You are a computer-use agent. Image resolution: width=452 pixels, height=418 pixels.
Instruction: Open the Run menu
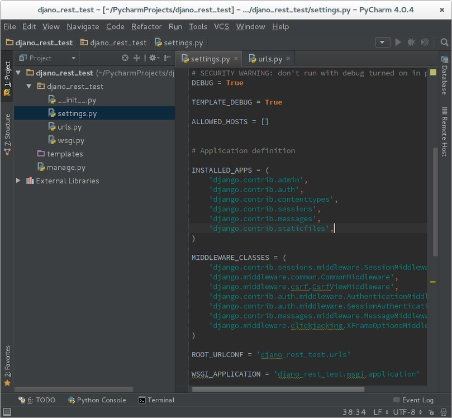click(x=175, y=26)
